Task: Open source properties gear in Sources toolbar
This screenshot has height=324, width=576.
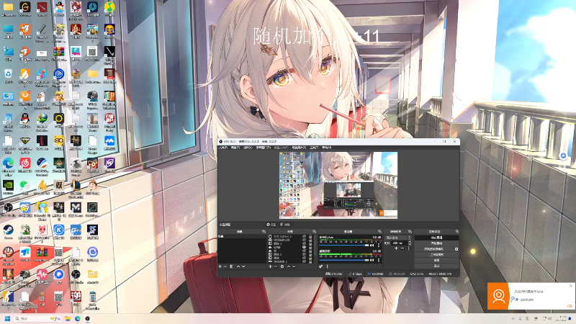Action: [x=282, y=266]
